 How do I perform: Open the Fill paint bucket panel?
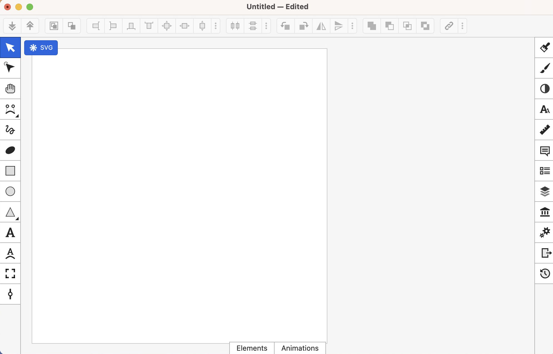coord(544,47)
